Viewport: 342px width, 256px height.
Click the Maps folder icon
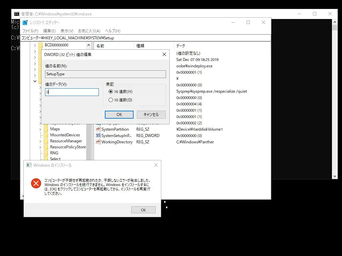point(46,129)
